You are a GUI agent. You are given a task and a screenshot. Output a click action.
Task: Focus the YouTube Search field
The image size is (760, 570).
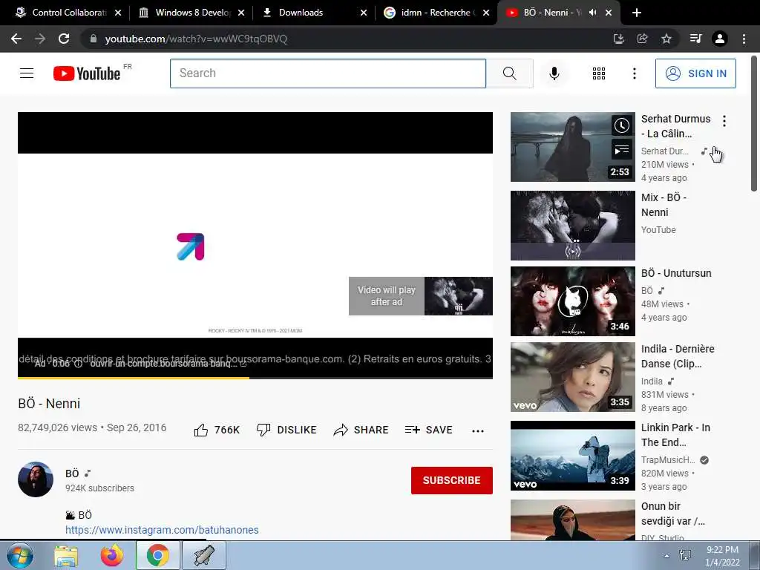327,73
